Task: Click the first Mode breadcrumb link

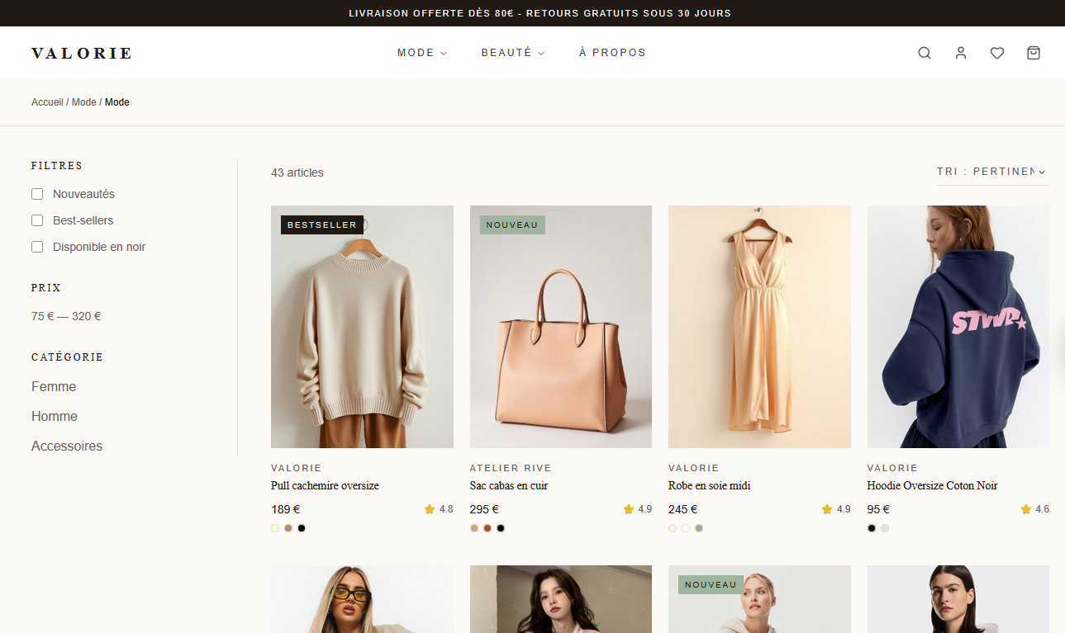Action: (83, 102)
